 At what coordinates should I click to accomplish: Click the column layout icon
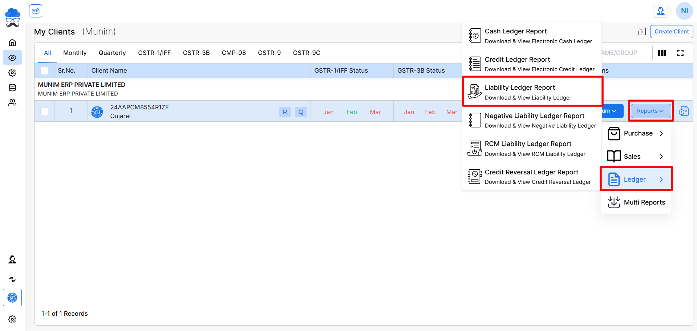tap(662, 53)
